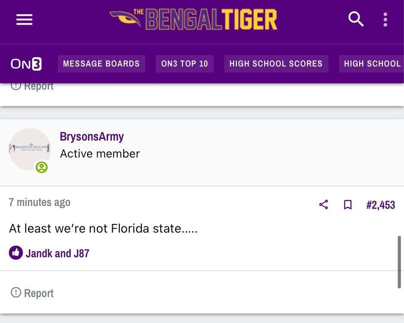Screen dimensions: 404x323
Task: Open the partially visible High School tab
Action: [x=372, y=64]
